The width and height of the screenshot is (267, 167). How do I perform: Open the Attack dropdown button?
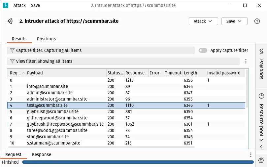(x=203, y=21)
